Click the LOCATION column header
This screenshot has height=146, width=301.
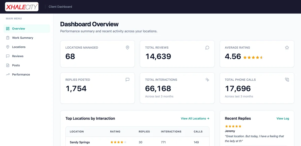[x=77, y=131]
